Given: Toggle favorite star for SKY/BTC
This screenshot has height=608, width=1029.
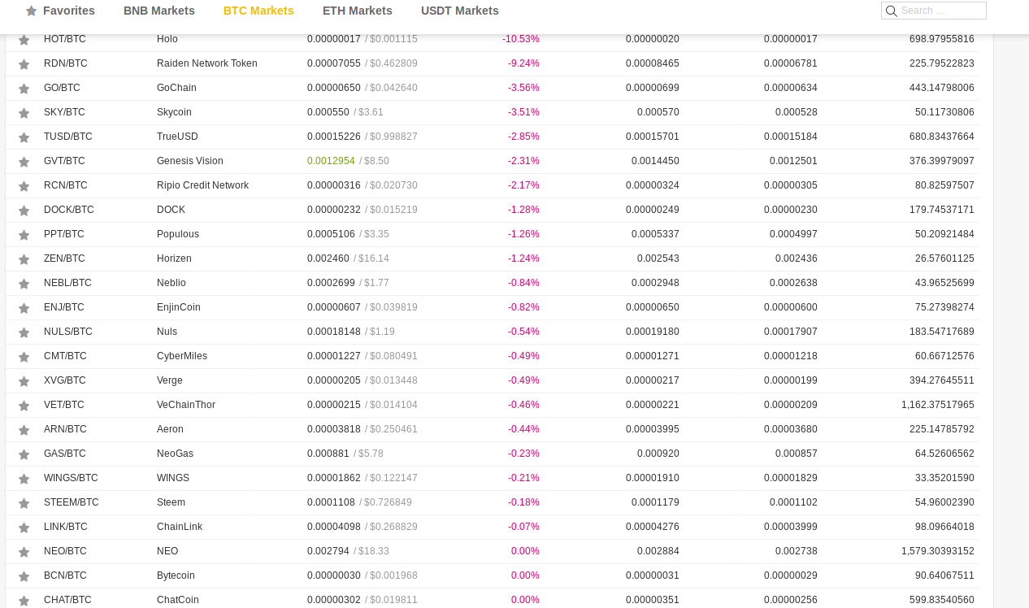Looking at the screenshot, I should pyautogui.click(x=24, y=113).
